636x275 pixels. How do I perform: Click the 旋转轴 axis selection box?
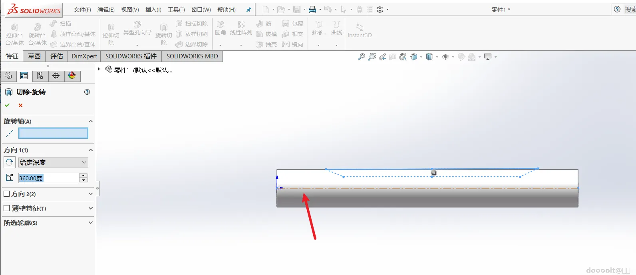pos(53,133)
